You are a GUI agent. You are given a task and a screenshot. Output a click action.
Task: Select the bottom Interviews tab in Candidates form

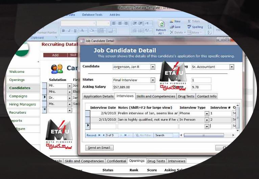(x=176, y=161)
